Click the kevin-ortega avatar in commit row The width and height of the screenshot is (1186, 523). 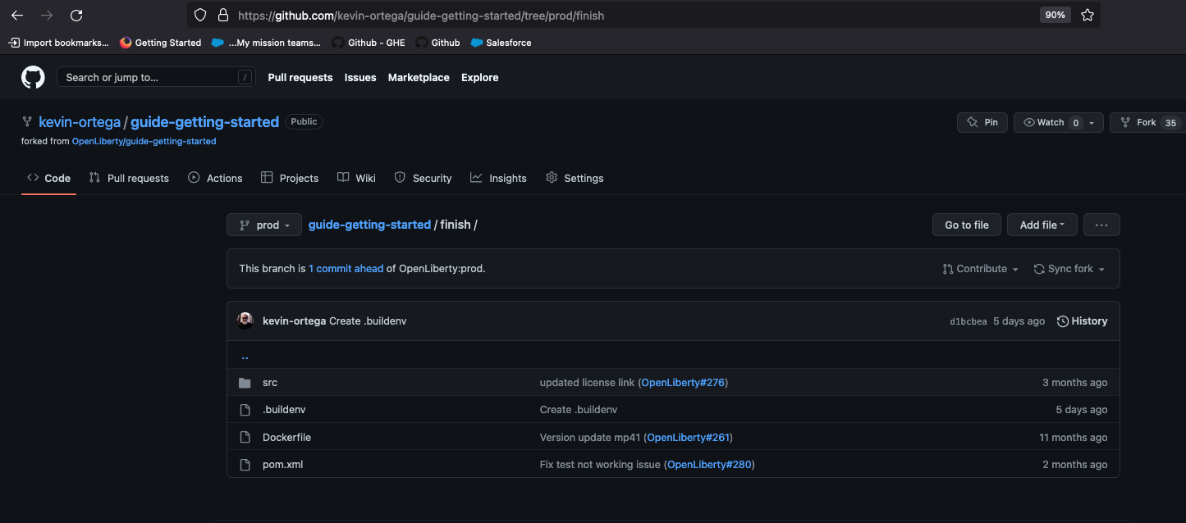245,321
